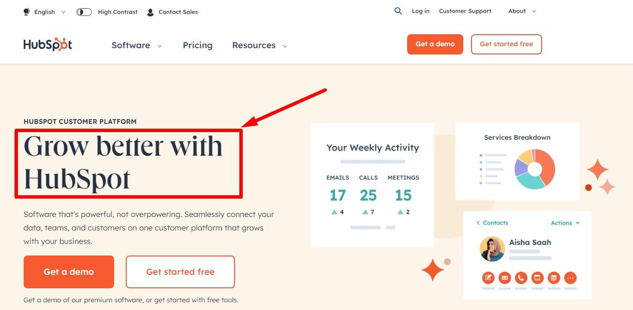The height and width of the screenshot is (310, 633).
Task: Click the three-dots more icon on contact card
Action: 570,278
